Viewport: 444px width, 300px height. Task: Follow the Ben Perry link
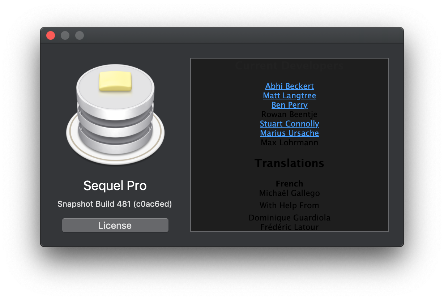289,105
